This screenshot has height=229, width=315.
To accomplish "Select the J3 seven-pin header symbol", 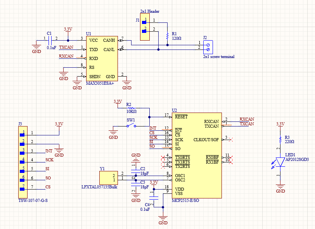I will click(x=23, y=162).
